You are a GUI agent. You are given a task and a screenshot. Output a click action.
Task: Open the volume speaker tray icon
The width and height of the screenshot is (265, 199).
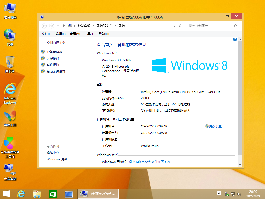click(x=239, y=194)
